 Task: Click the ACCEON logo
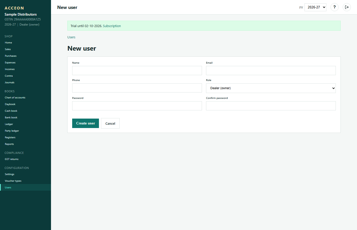[x=14, y=8]
